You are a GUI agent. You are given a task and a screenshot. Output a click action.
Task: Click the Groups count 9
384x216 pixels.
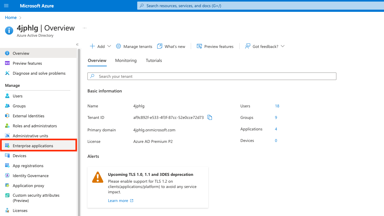(276, 118)
